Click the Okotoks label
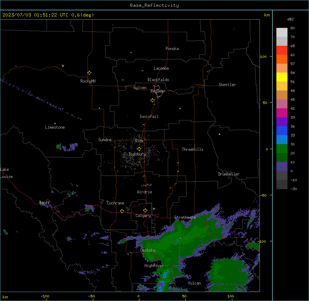The height and width of the screenshot is (301, 309). [148, 250]
